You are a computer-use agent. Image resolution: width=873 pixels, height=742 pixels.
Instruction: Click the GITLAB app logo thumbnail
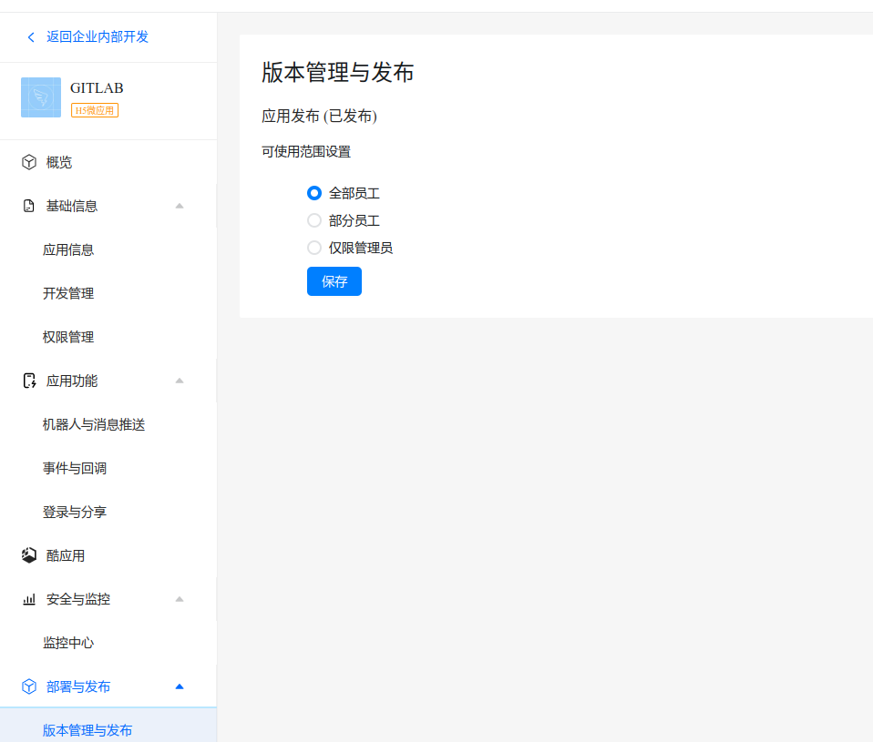[x=41, y=97]
